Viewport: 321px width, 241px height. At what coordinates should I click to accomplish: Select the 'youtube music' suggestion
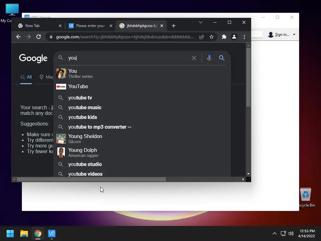pos(142,108)
